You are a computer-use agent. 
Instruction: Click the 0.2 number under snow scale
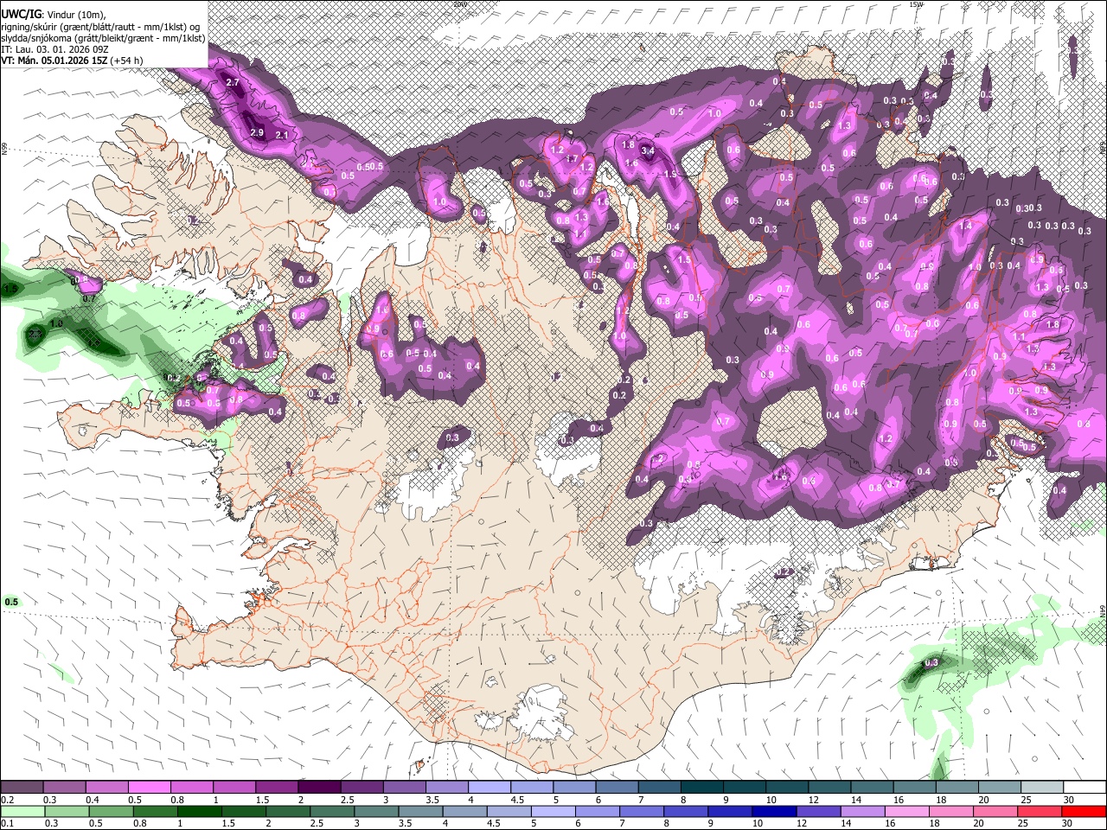(6, 800)
